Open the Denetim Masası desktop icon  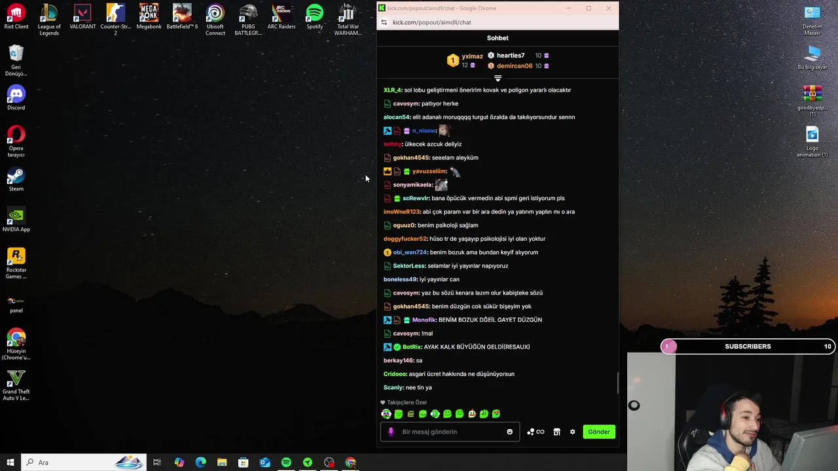(x=812, y=20)
